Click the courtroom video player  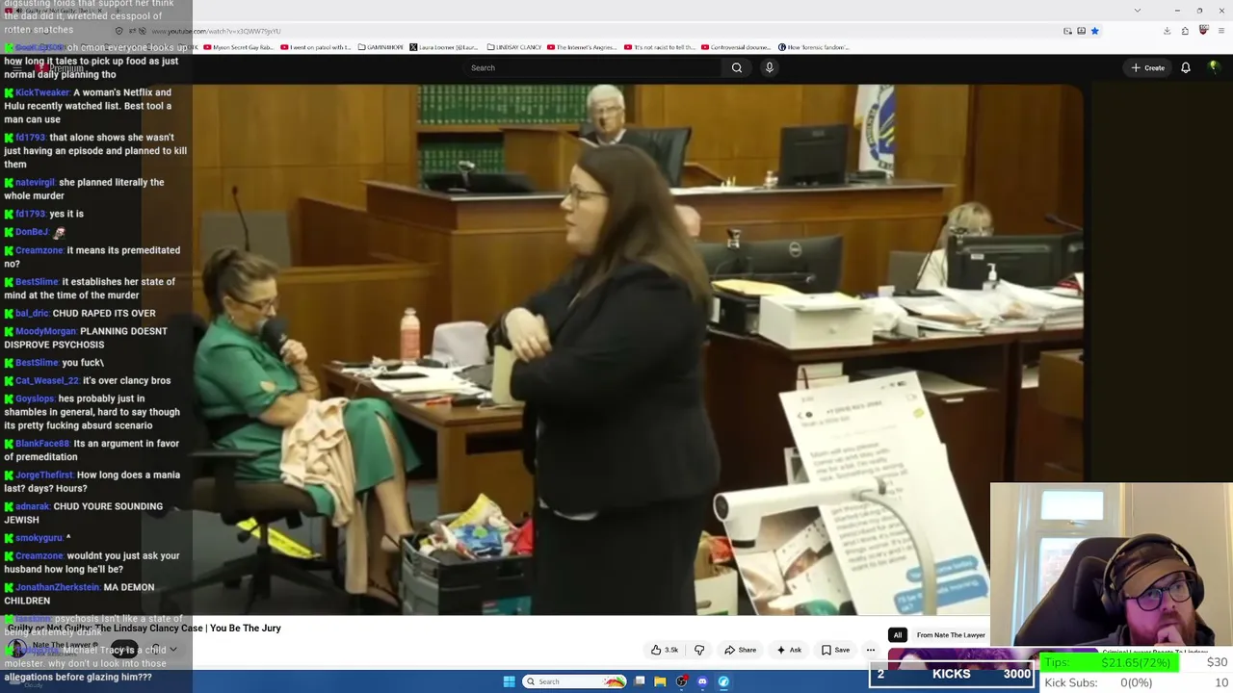pyautogui.click(x=638, y=348)
